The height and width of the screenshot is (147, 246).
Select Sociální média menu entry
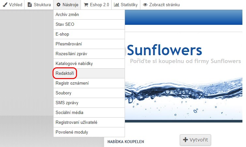click(x=89, y=112)
